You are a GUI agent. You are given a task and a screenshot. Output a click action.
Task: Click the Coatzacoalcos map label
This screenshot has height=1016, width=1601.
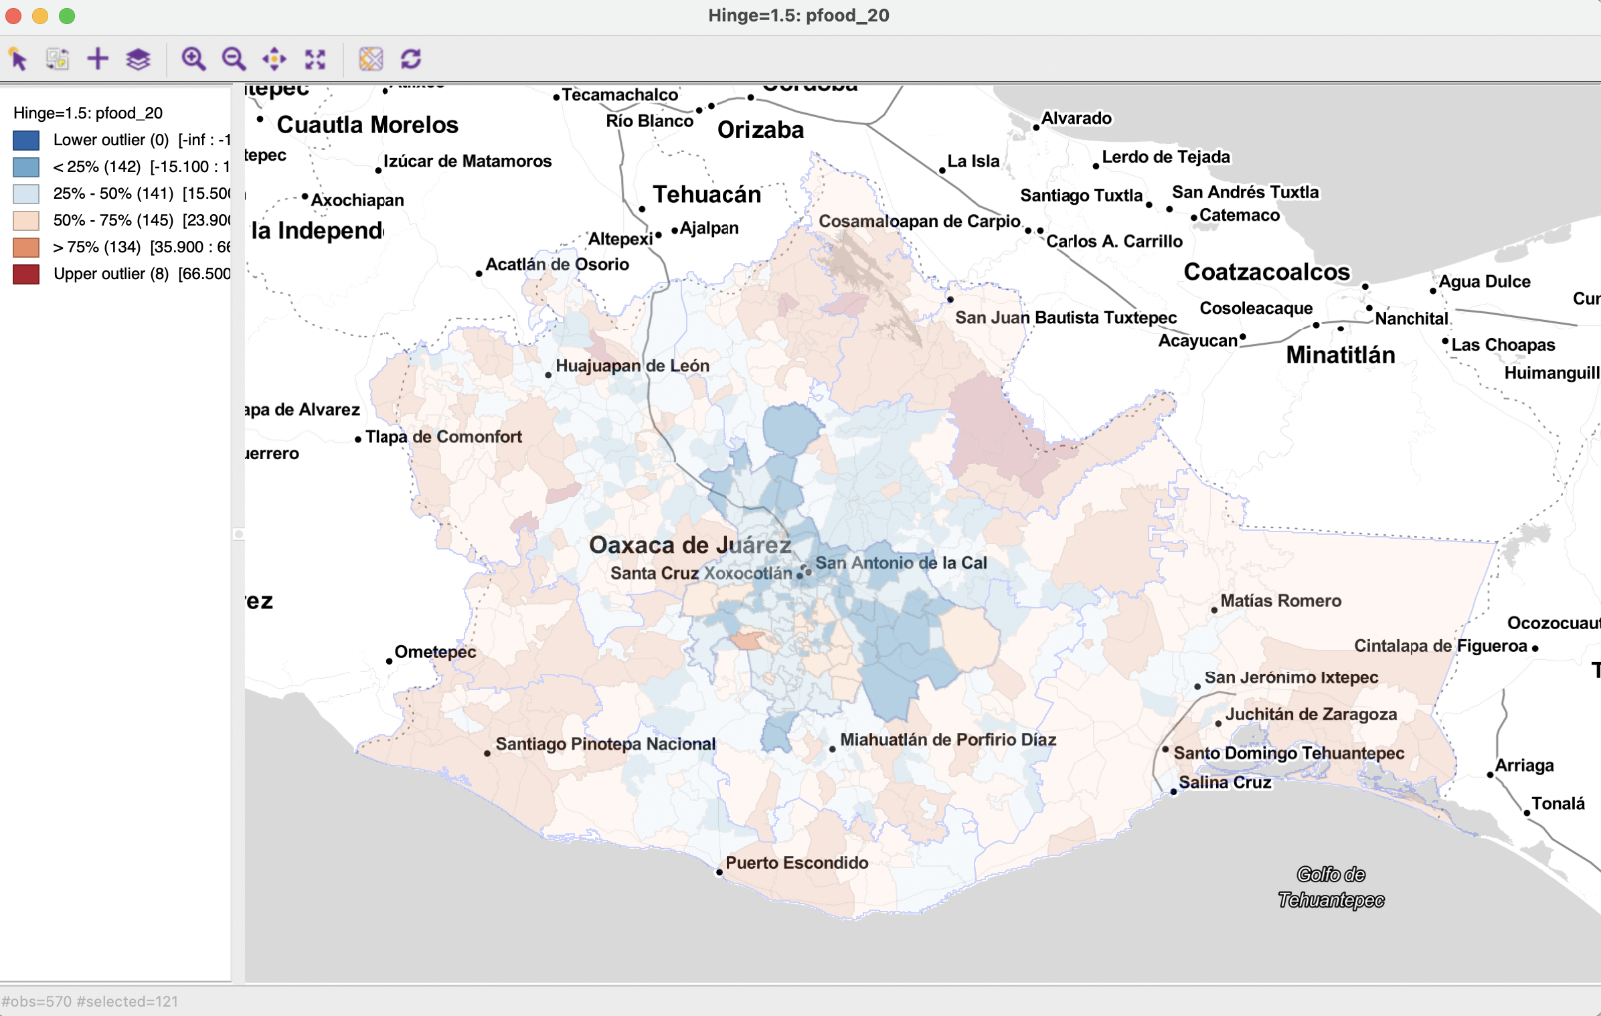(x=1267, y=272)
